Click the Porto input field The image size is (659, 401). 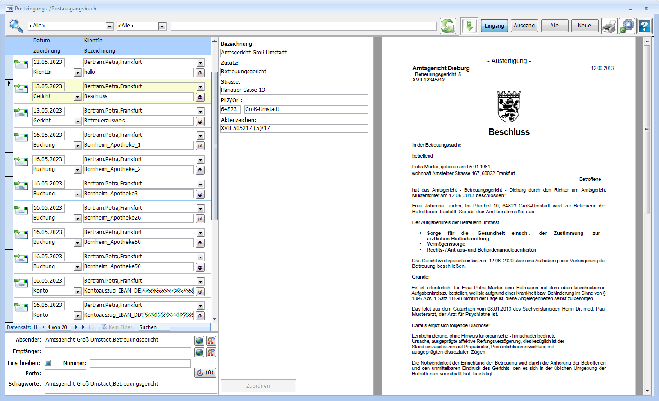pyautogui.click(x=65, y=374)
